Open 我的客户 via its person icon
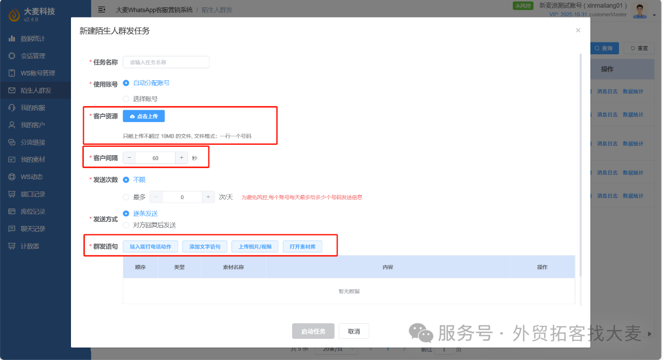 pos(12,125)
